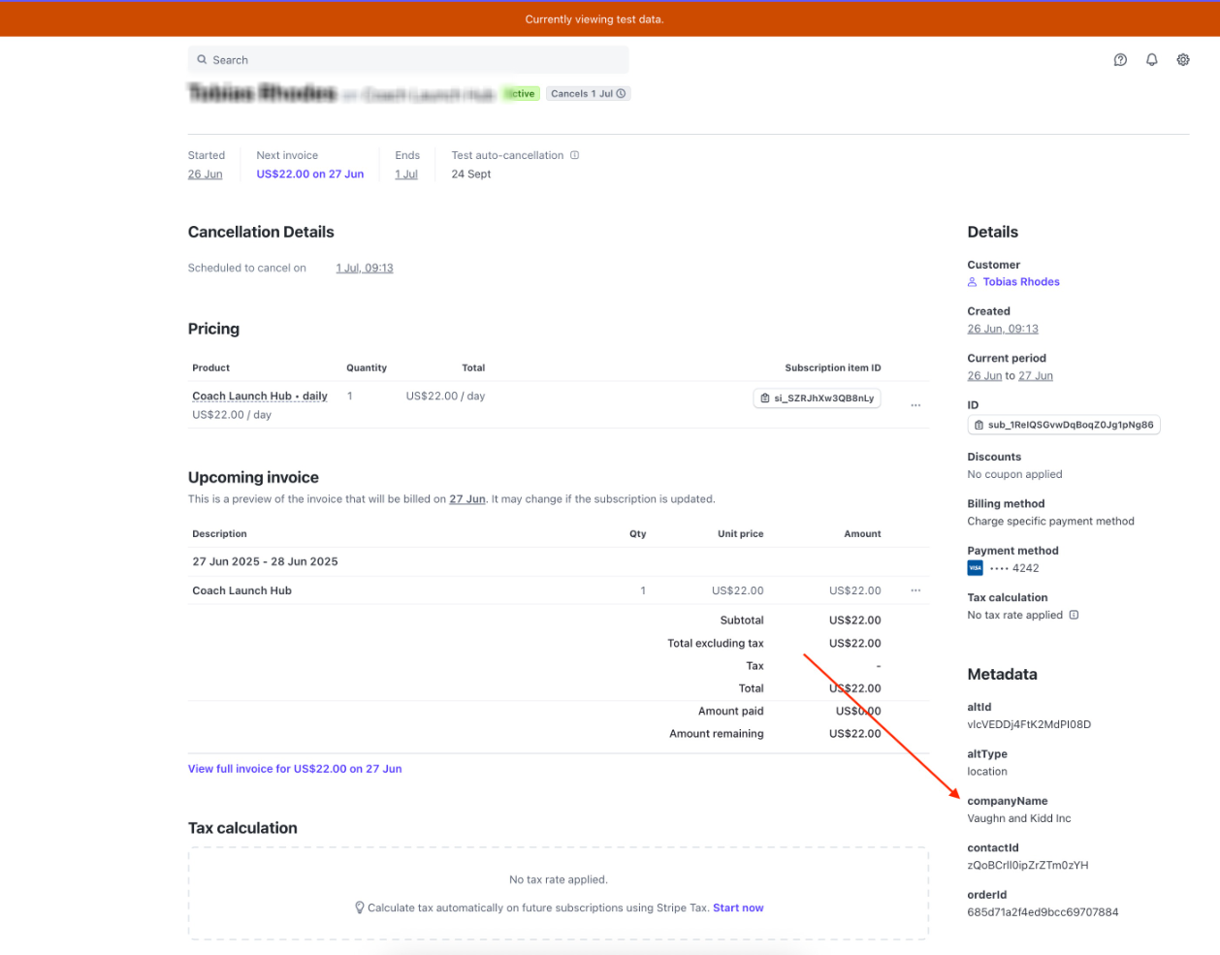
Task: Focus the Search field
Action: (408, 60)
